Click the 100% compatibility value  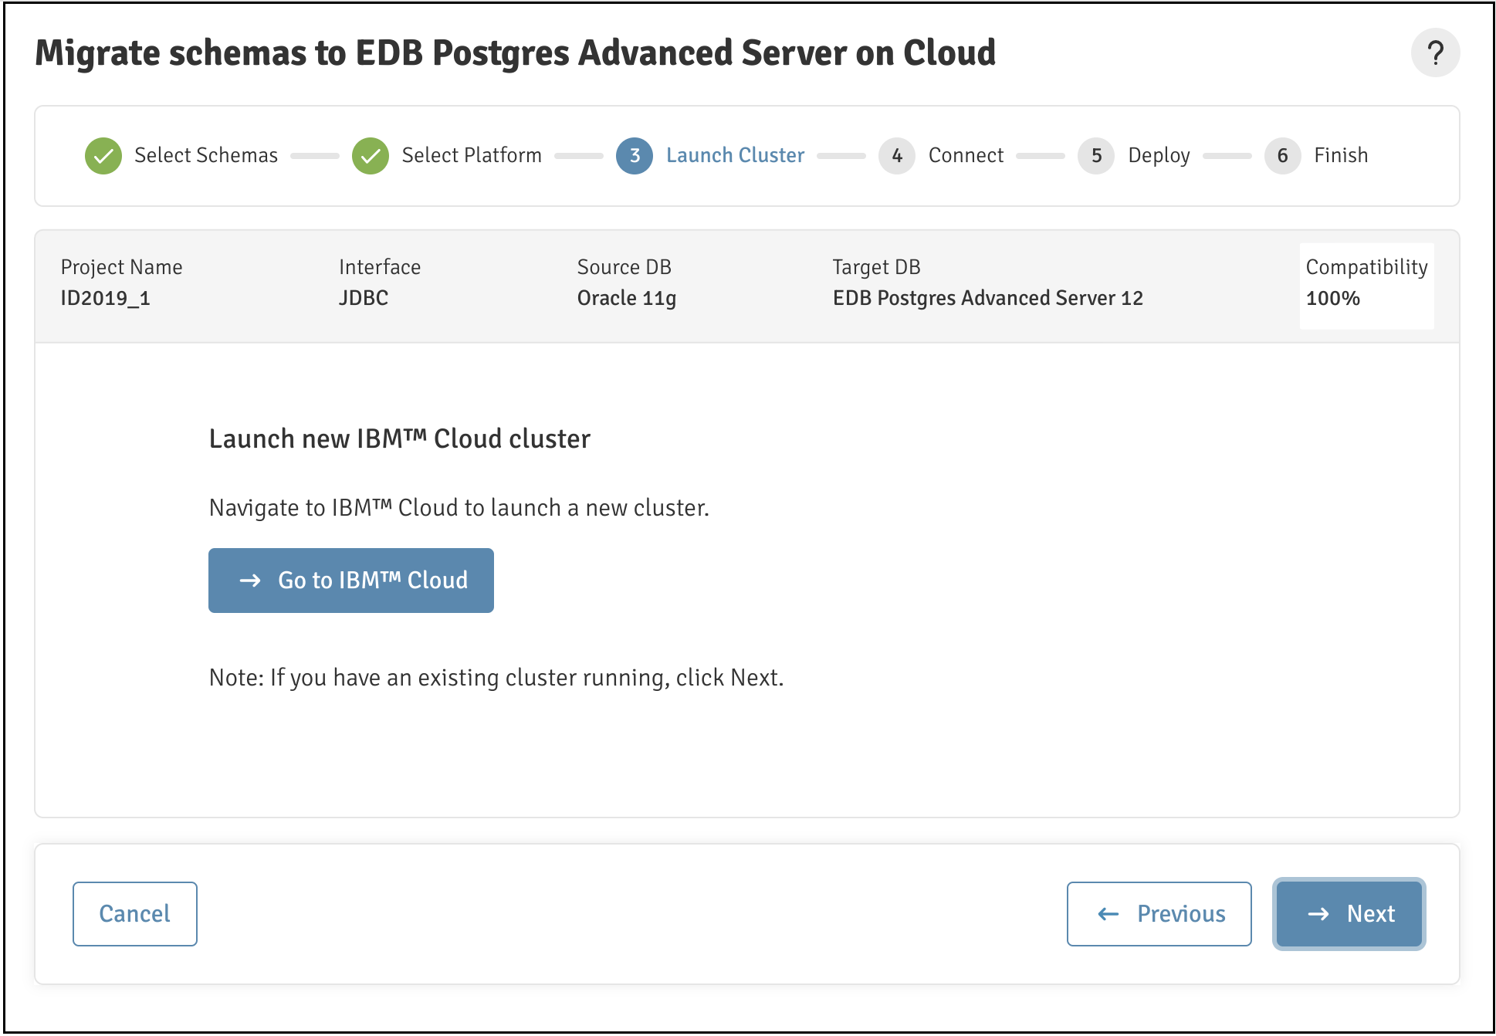[1333, 298]
